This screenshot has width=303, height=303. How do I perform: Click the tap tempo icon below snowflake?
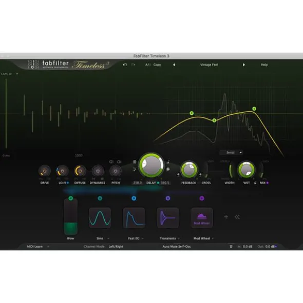click(x=135, y=169)
